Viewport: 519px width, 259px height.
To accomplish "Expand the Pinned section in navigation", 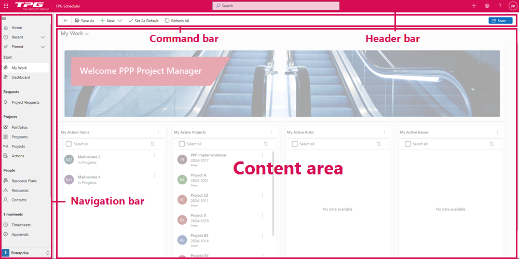I will tap(43, 47).
